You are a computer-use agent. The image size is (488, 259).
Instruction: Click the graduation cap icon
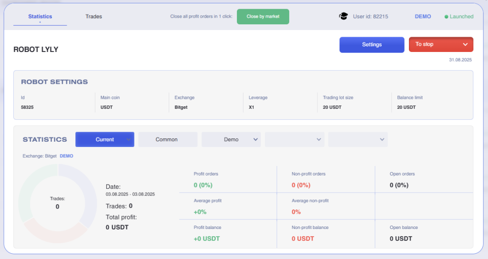[x=343, y=16]
